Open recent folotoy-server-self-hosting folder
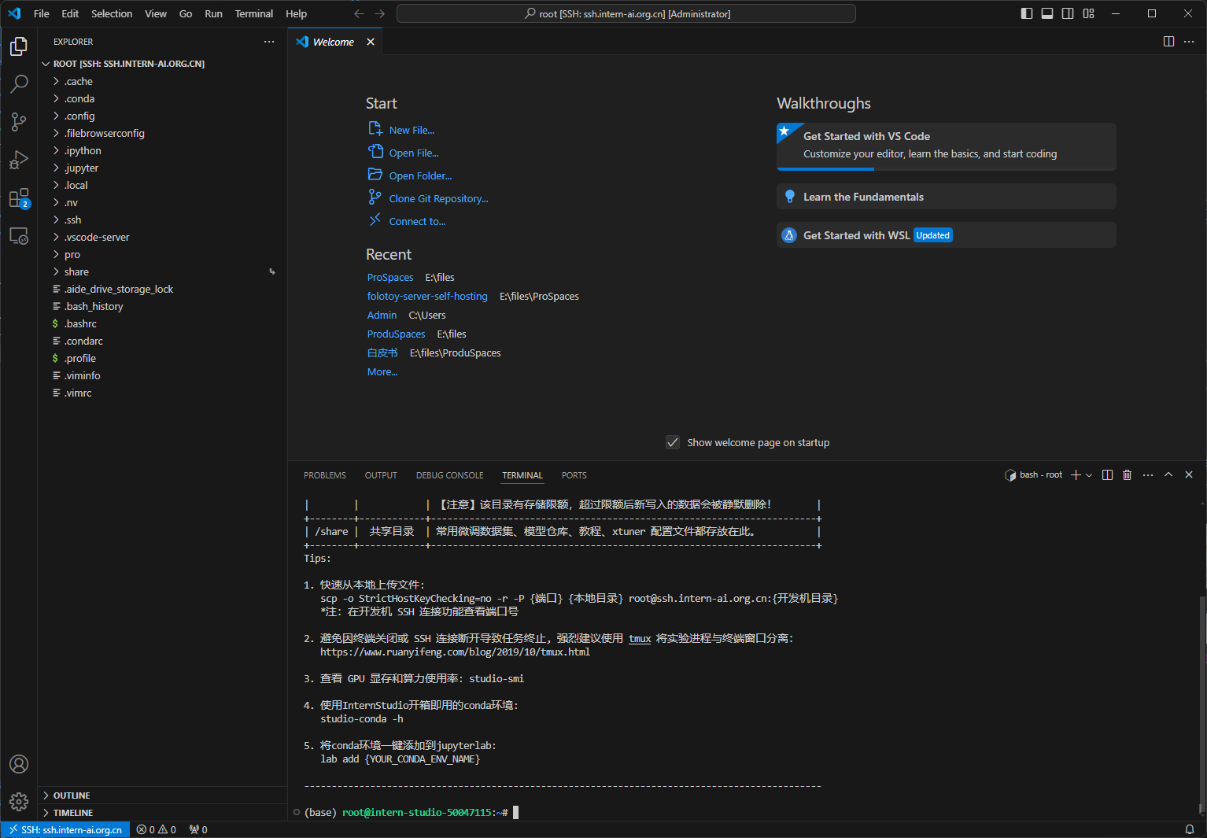 (427, 297)
